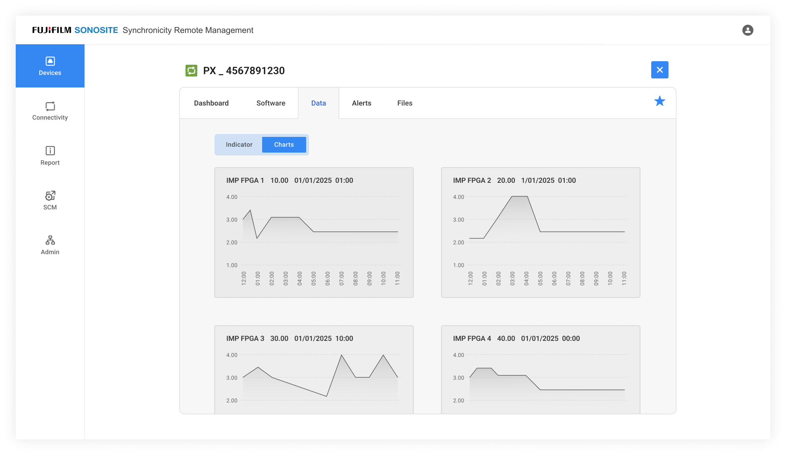Screen dimensions: 786x455
Task: Open the Alerts tab
Action: point(362,103)
